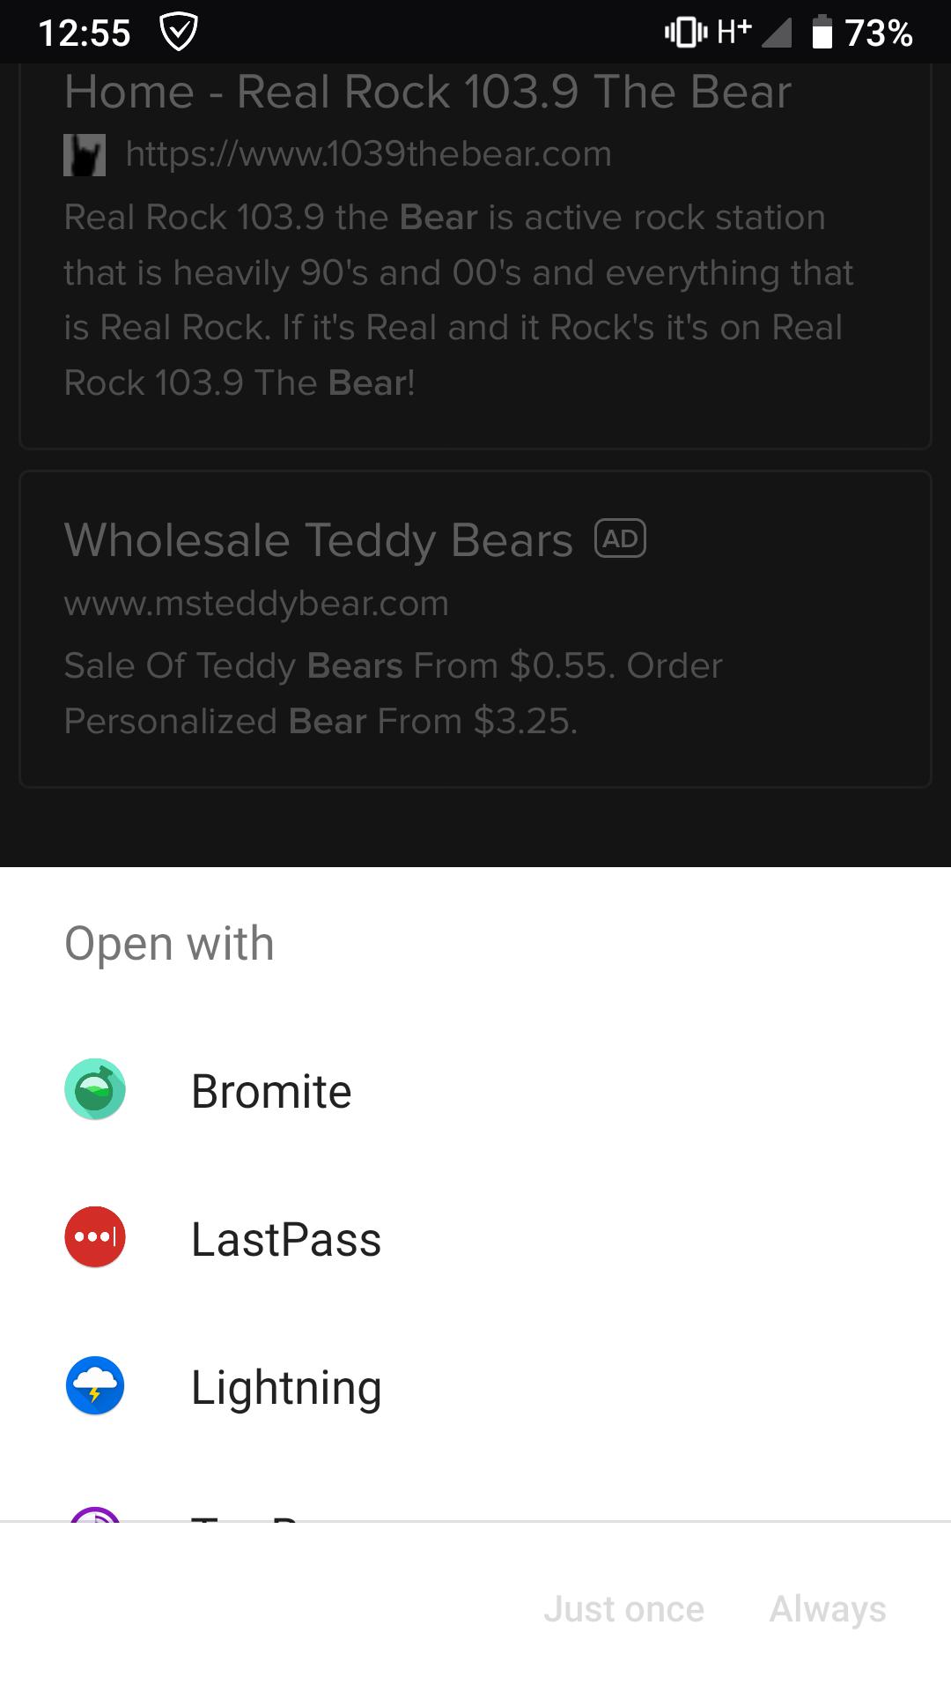951x1692 pixels.
Task: Tap the mobile signal strength icon
Action: [776, 33]
